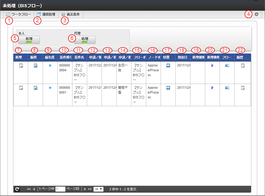Open the ワークフロー menu
Screen dimensions: 265x196
click(x=18, y=14)
